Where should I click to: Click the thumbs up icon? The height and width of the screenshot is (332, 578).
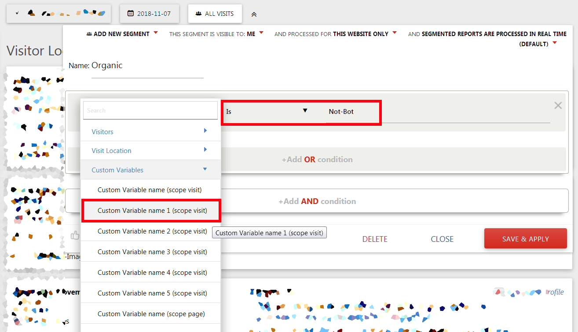click(x=75, y=236)
